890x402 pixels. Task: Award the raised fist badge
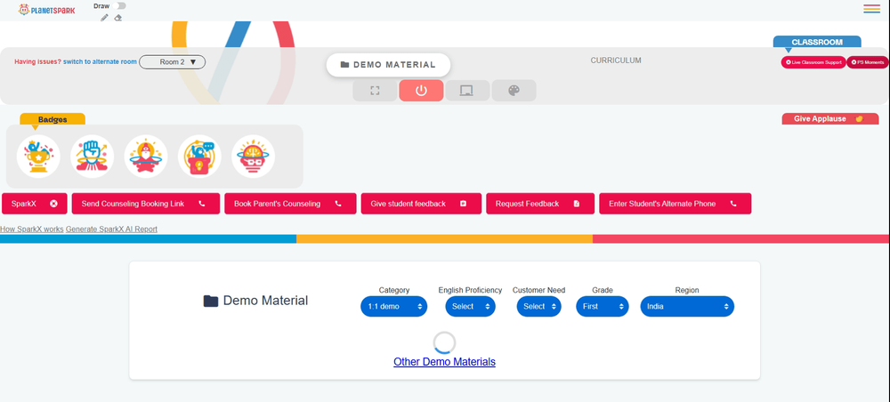[x=92, y=157]
